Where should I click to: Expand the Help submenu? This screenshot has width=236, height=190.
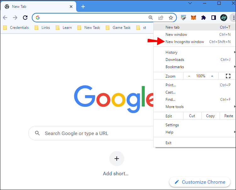195,132
